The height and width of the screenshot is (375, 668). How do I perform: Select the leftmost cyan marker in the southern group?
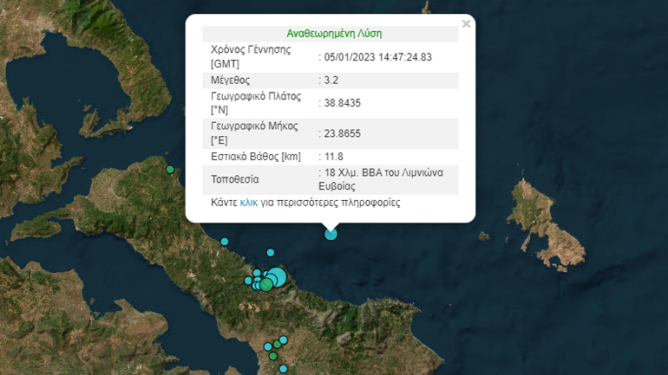click(x=268, y=346)
